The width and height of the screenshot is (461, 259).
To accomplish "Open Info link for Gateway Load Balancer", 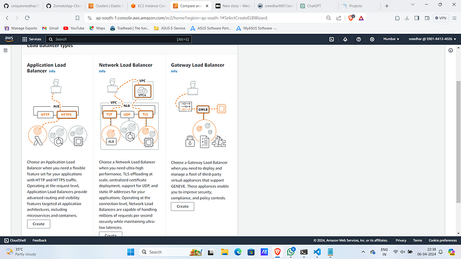I will (174, 71).
